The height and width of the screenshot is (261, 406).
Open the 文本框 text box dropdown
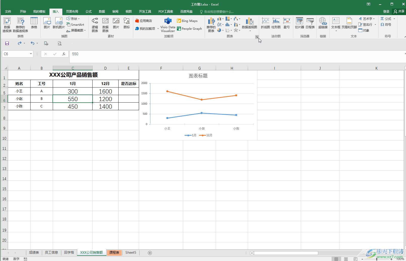pos(336,25)
